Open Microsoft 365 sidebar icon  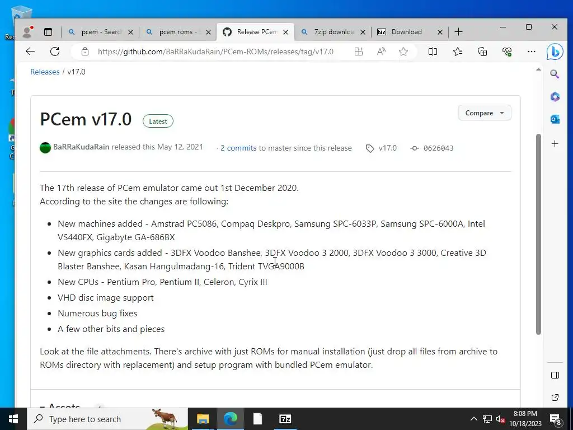click(x=555, y=96)
